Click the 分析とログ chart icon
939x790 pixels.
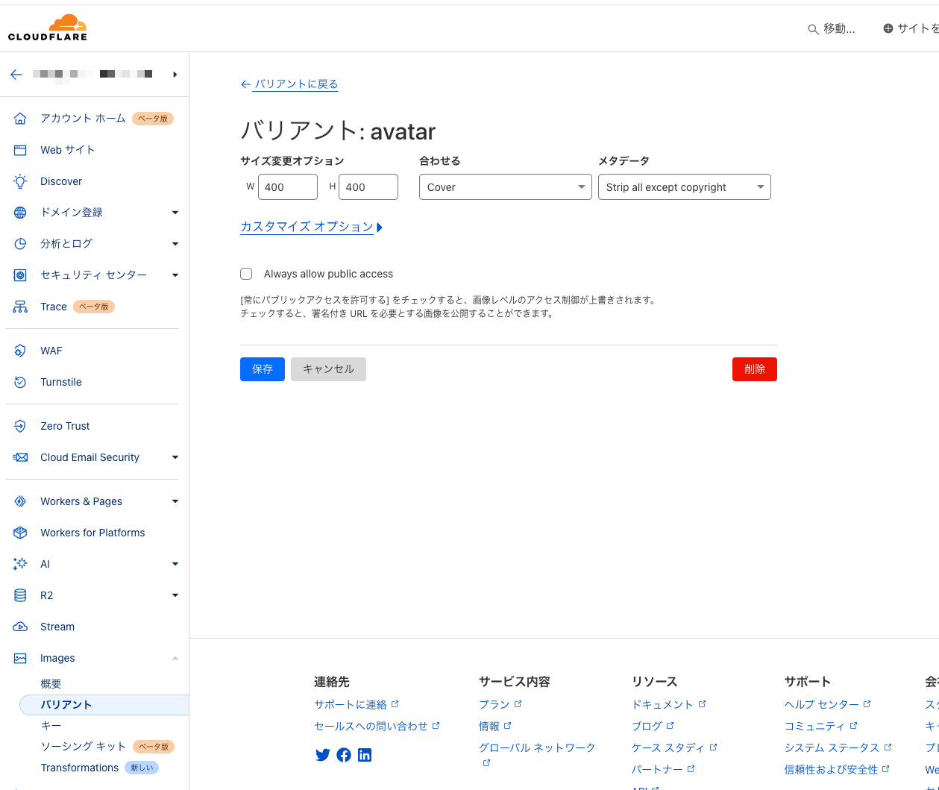20,244
